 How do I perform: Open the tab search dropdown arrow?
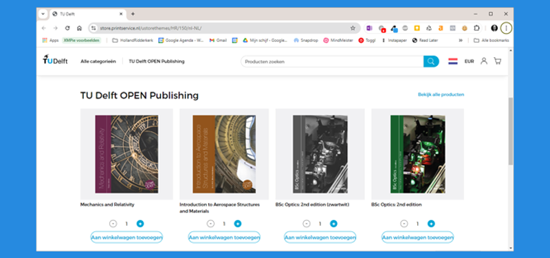pyautogui.click(x=43, y=14)
